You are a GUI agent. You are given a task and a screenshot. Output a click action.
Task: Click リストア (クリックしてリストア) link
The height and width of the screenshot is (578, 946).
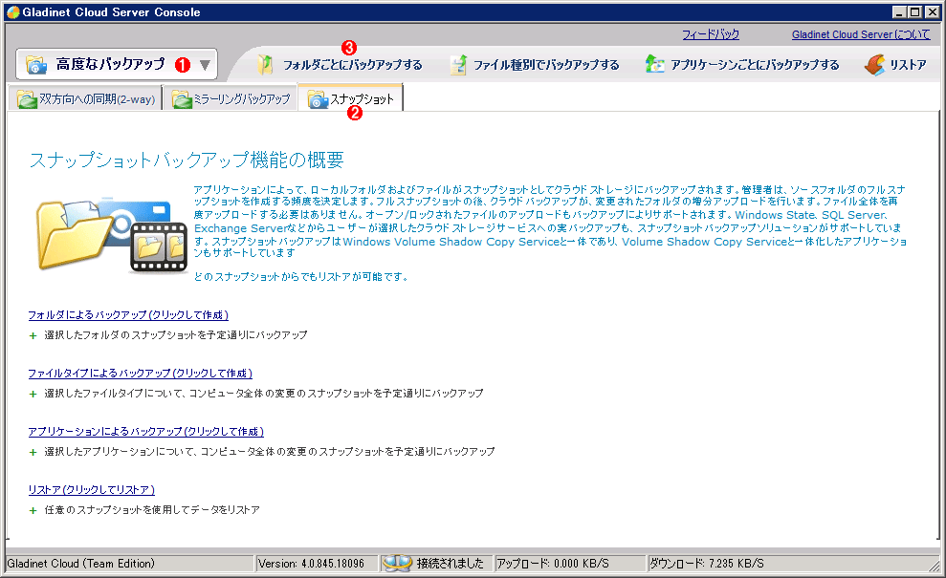pyautogui.click(x=92, y=490)
